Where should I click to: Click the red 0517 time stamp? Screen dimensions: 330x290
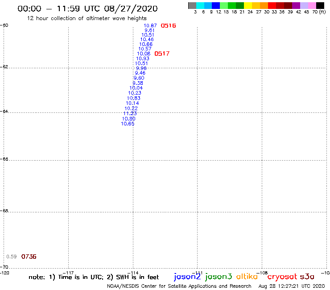coord(162,54)
